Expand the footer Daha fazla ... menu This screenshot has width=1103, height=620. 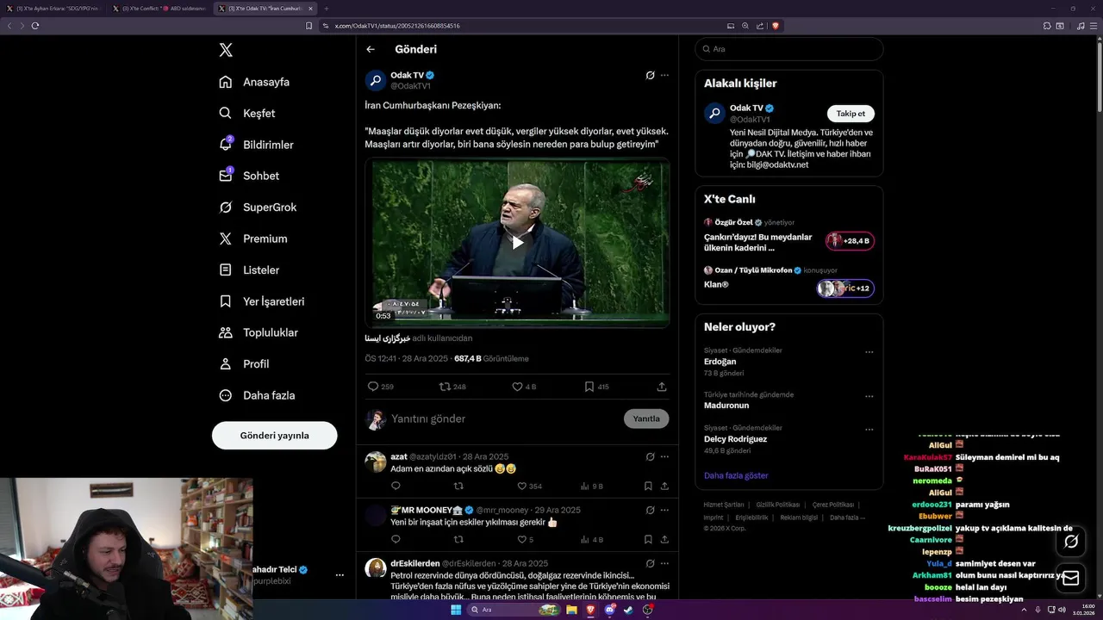pyautogui.click(x=848, y=518)
